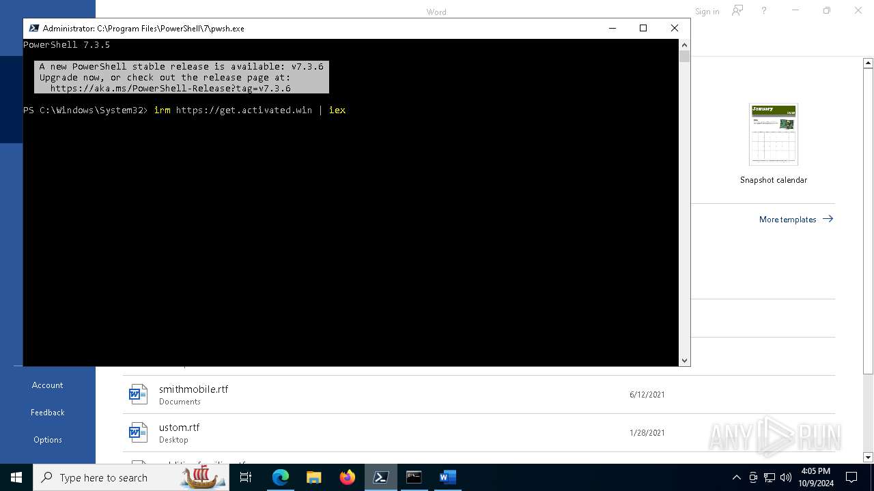874x491 pixels.
Task: Click the Type here to search box
Action: tap(131, 477)
